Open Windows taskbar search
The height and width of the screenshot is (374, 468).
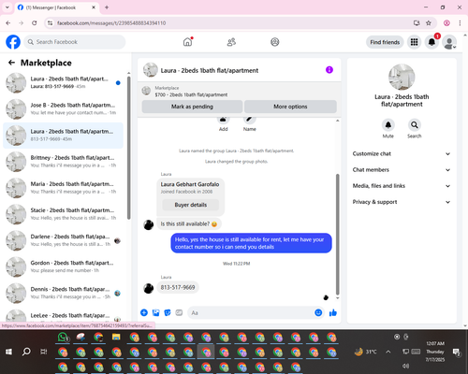click(26, 352)
